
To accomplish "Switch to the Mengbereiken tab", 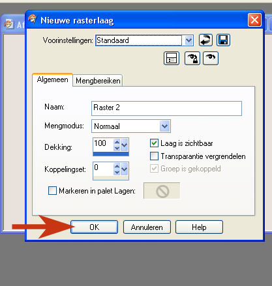I will [98, 81].
